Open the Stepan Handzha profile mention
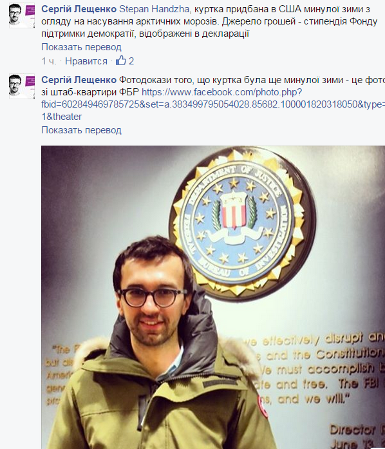This screenshot has height=449, width=385. [154, 9]
